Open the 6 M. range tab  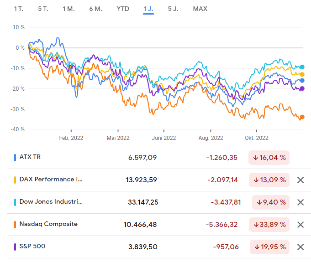pos(95,9)
